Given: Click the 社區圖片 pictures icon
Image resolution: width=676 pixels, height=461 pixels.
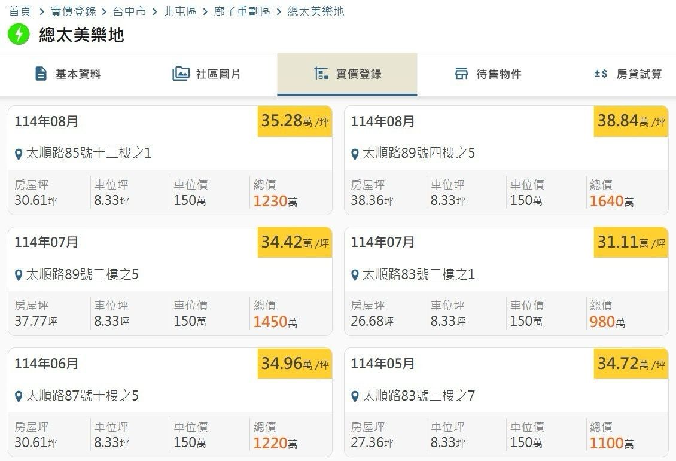Looking at the screenshot, I should [181, 74].
